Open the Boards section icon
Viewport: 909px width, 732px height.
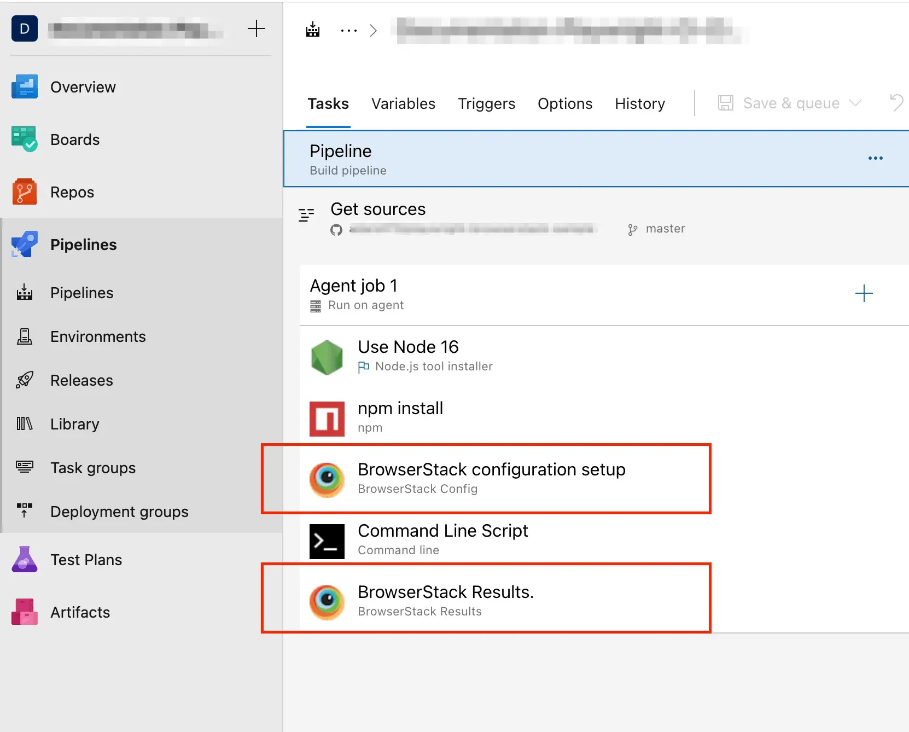(24, 140)
